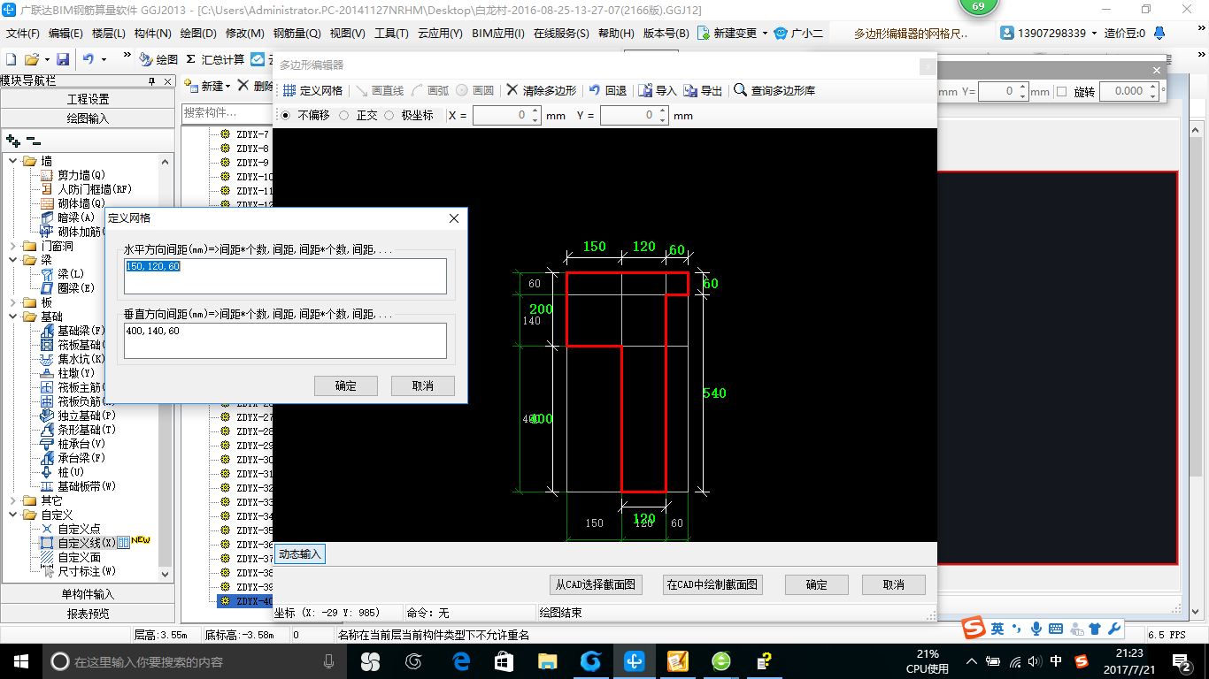This screenshot has height=679, width=1209.
Task: Click the open folder icon
Action: tap(31, 59)
